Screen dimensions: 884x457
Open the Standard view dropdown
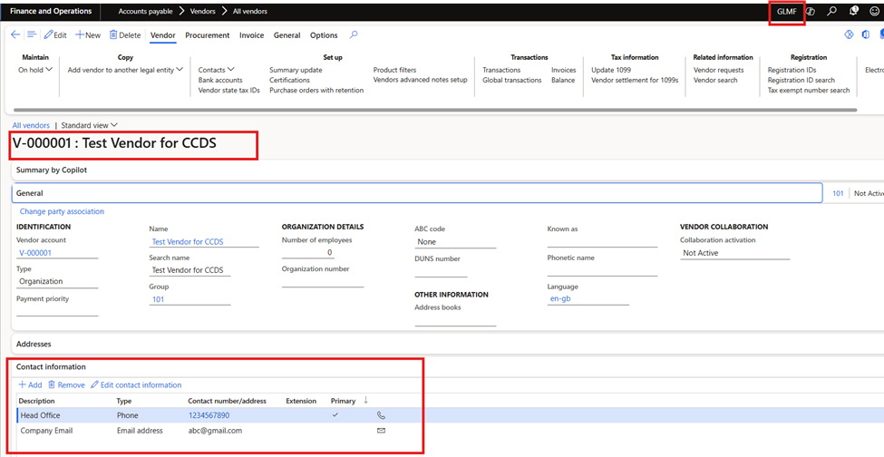click(89, 125)
